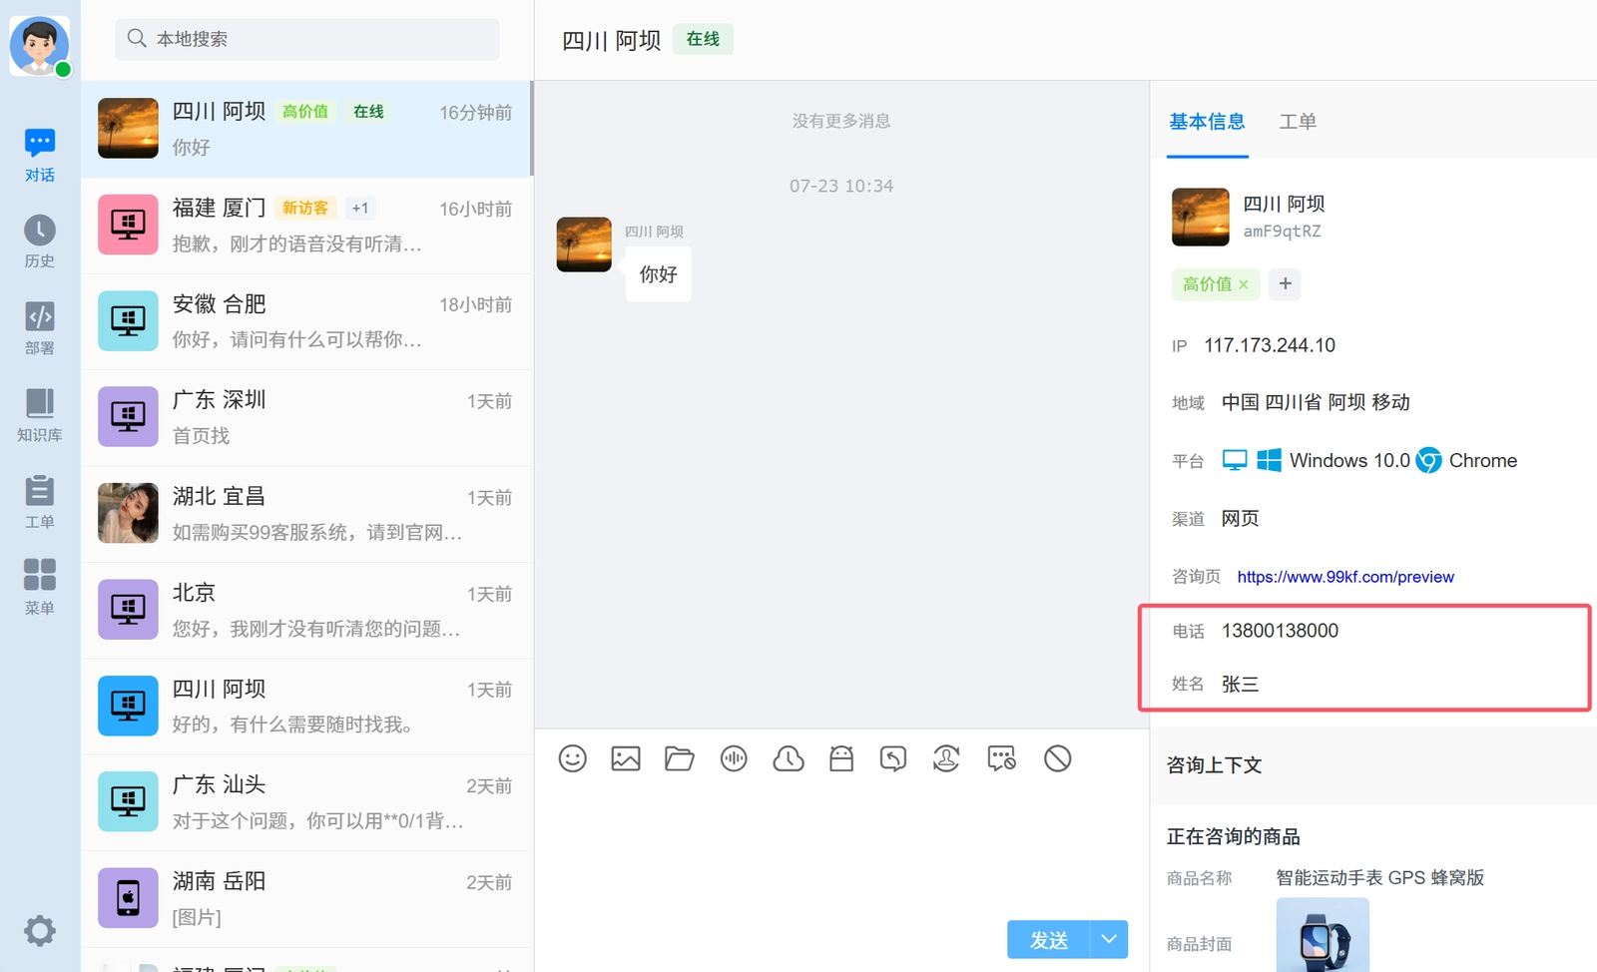Start a voice message recording
This screenshot has width=1597, height=972.
(734, 758)
